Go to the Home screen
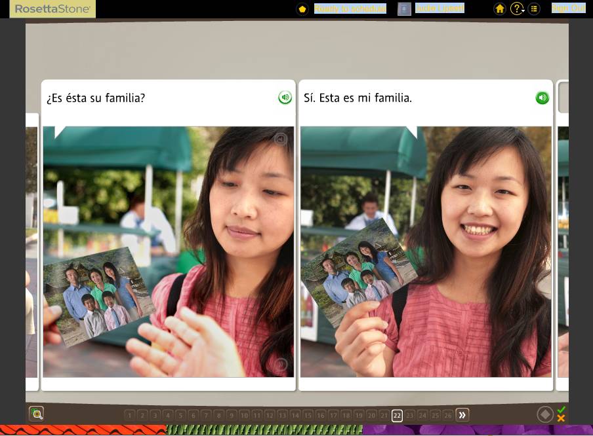 click(x=500, y=9)
